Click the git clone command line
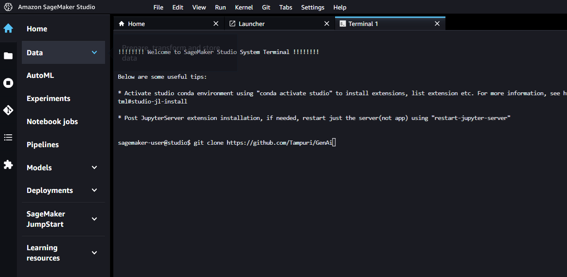 click(x=227, y=143)
